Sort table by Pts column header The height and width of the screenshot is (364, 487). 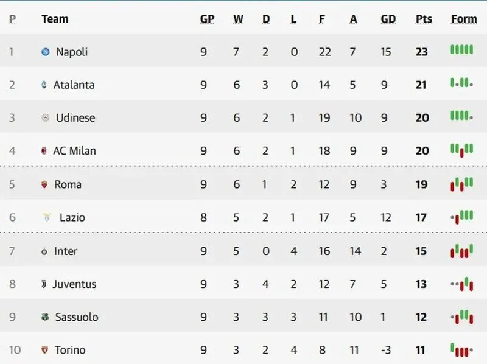click(x=424, y=19)
